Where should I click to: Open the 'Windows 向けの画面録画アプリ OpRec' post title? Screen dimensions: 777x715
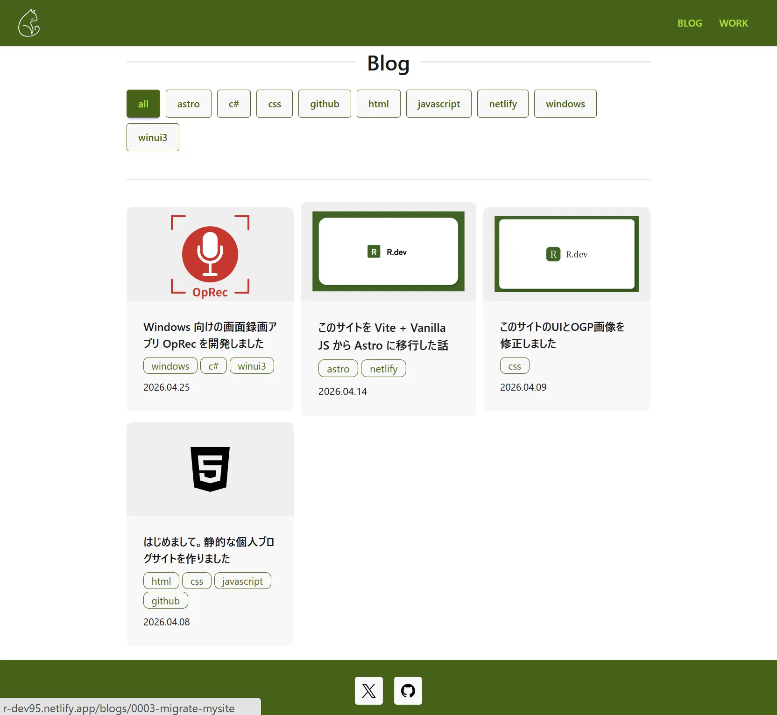(210, 335)
